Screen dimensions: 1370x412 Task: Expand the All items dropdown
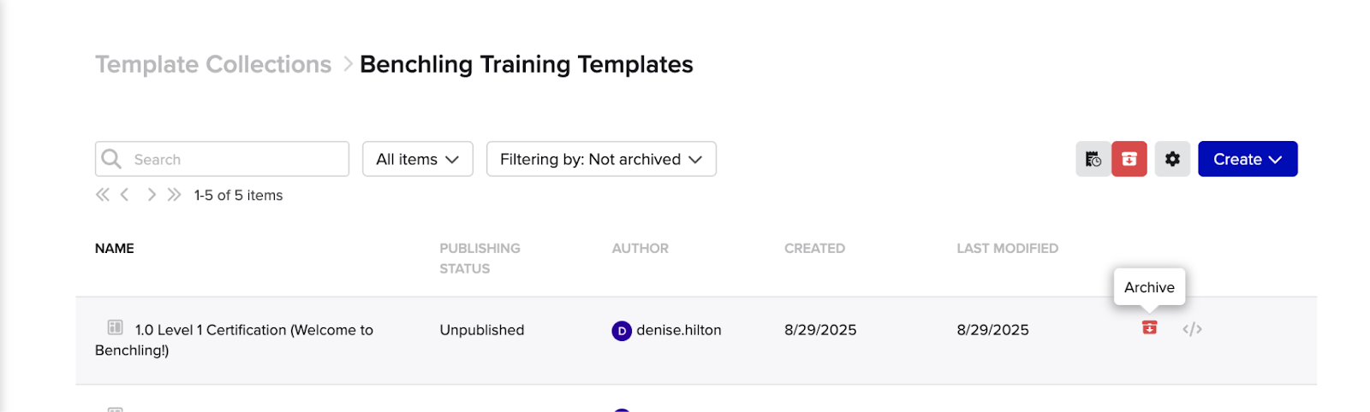pos(417,159)
